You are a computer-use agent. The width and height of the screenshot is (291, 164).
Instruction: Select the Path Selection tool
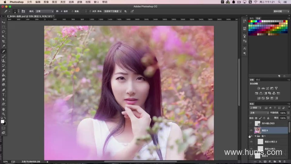3,100
